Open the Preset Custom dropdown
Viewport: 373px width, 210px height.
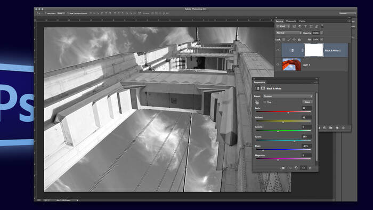point(287,96)
